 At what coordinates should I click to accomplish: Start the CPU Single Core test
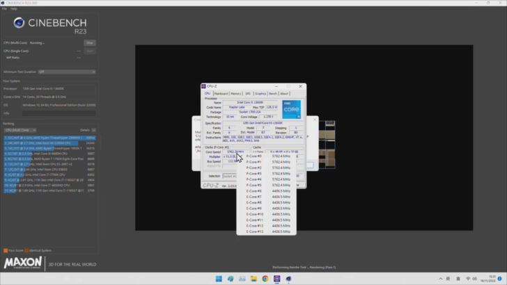90,51
